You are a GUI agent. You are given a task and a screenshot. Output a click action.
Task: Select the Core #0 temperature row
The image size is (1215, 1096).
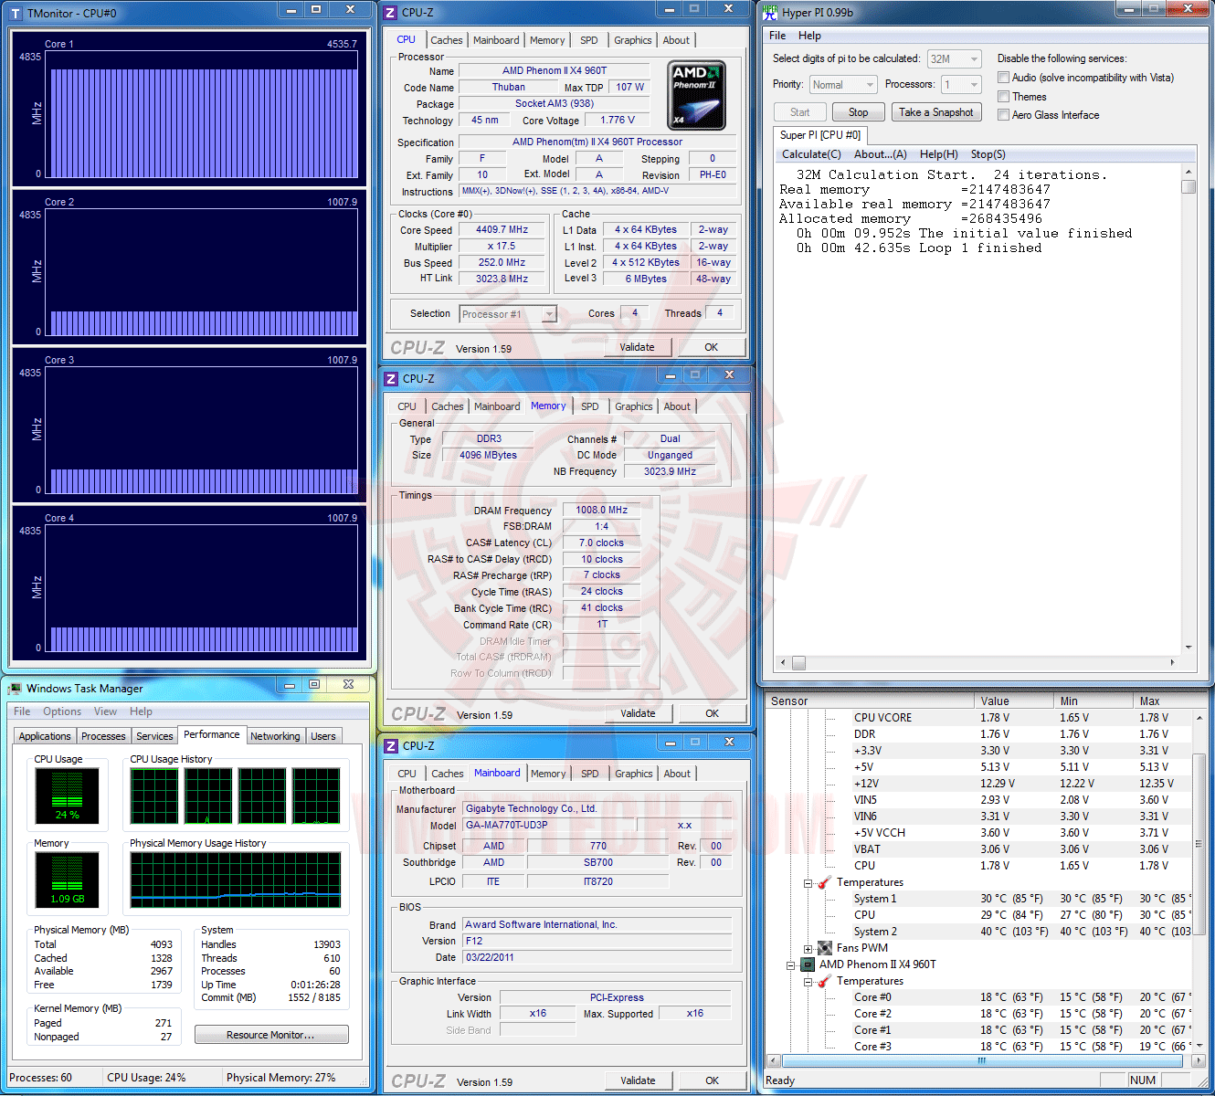[977, 997]
